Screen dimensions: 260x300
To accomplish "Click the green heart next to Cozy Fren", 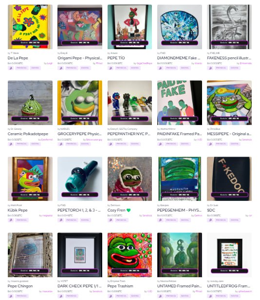I will pyautogui.click(x=129, y=210).
